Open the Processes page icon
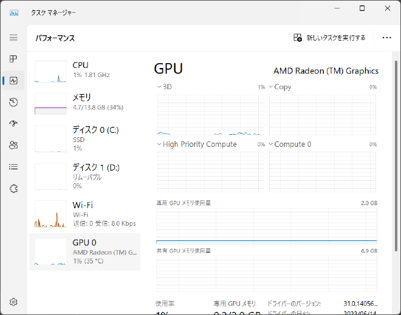401x315 pixels. click(13, 59)
